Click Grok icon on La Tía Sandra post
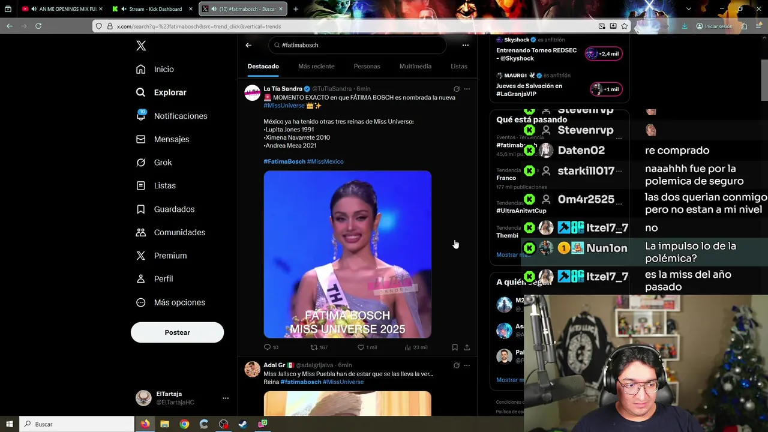 point(457,89)
